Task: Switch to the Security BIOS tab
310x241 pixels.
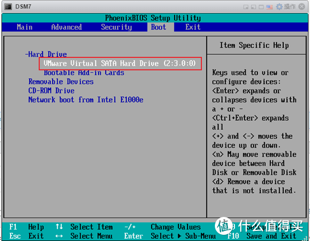Action: coord(116,27)
